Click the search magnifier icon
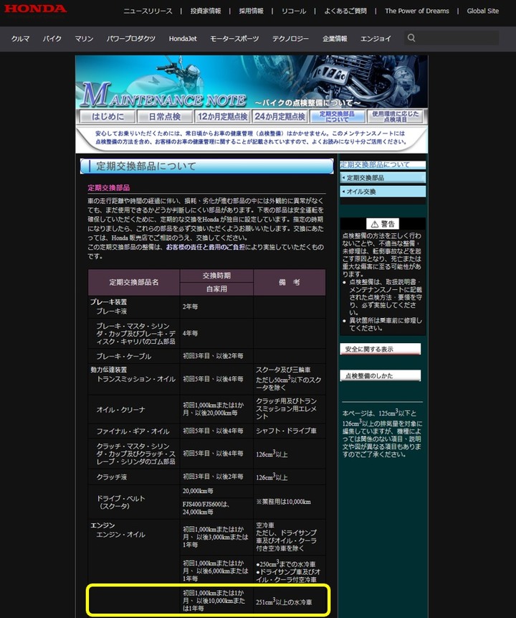Image resolution: width=516 pixels, height=618 pixels. [x=411, y=38]
